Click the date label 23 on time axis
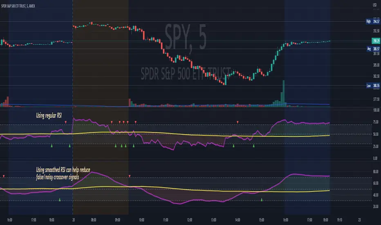 click(359, 220)
